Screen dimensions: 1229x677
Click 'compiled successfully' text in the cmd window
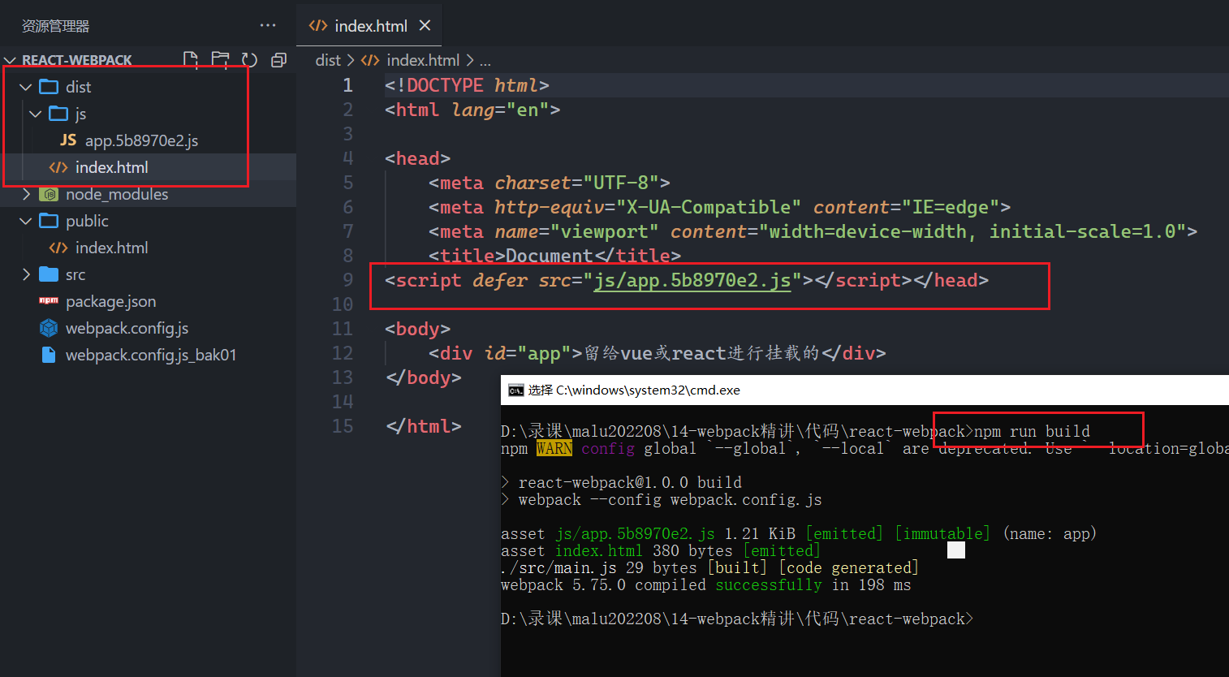click(x=729, y=585)
